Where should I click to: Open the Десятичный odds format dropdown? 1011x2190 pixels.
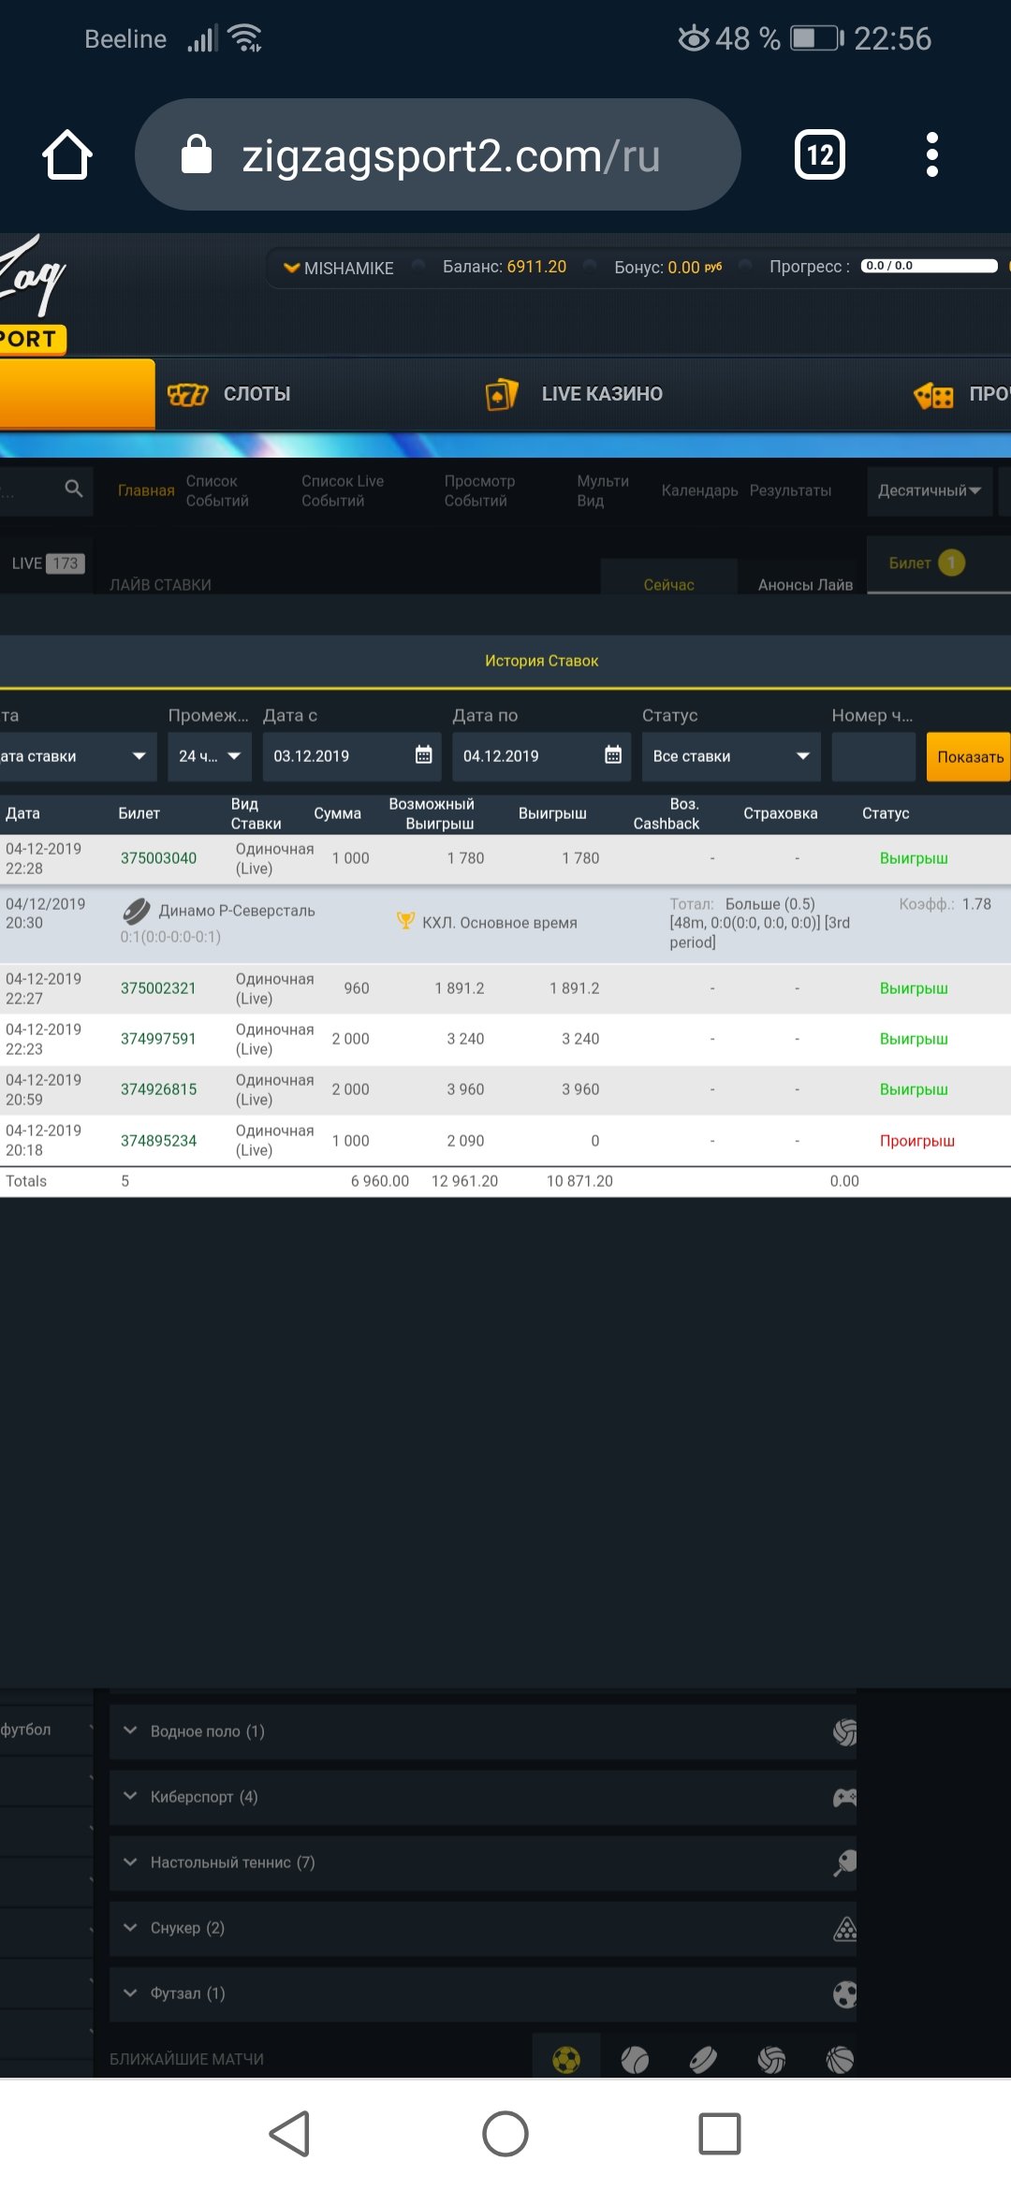(929, 490)
